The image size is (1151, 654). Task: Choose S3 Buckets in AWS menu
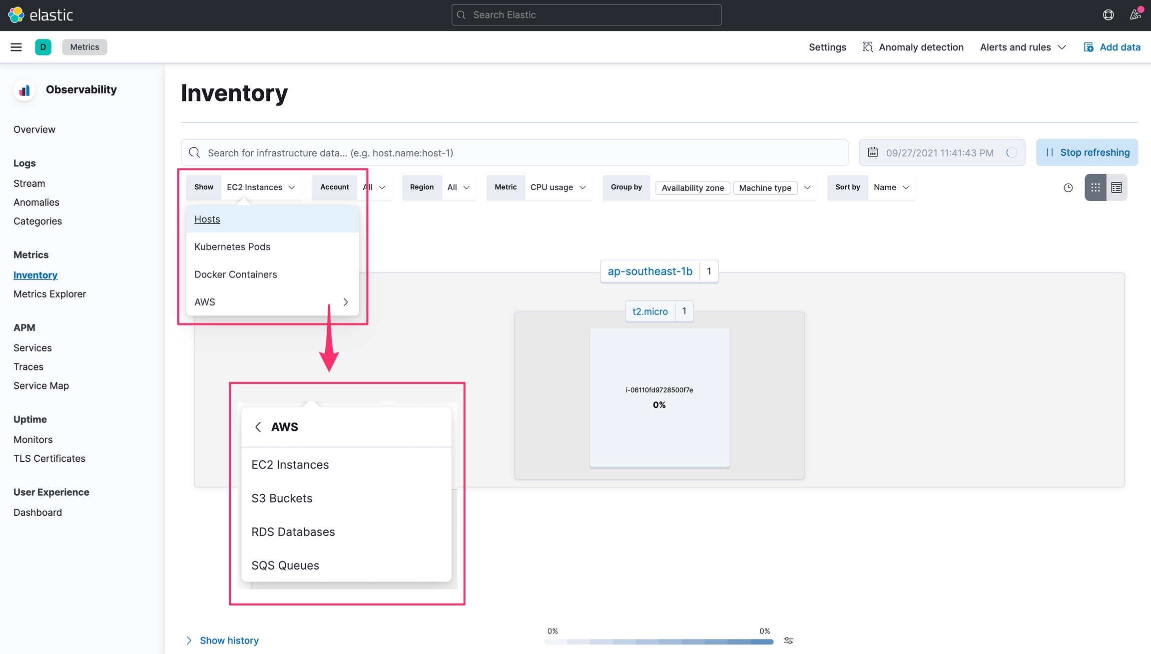pyautogui.click(x=282, y=498)
